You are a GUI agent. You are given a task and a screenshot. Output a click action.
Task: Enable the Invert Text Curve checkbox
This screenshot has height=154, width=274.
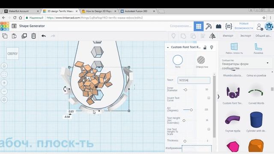click(x=208, y=98)
